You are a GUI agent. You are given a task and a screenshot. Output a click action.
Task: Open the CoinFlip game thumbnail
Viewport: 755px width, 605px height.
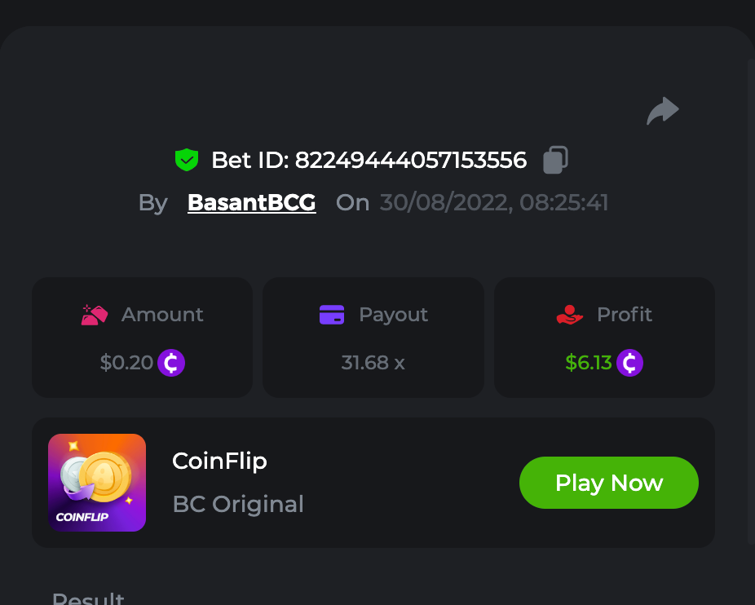(97, 483)
